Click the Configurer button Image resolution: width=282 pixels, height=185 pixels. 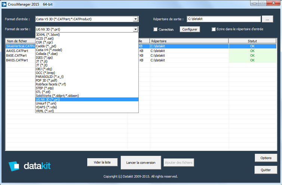point(190,29)
